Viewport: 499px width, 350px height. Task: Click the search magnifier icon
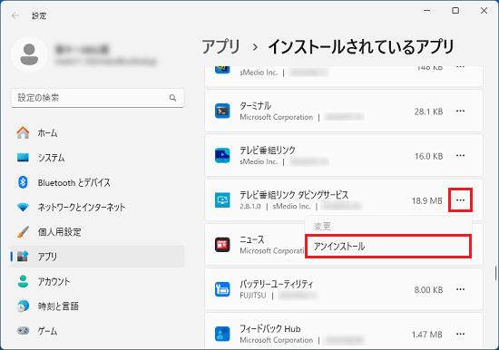(172, 98)
